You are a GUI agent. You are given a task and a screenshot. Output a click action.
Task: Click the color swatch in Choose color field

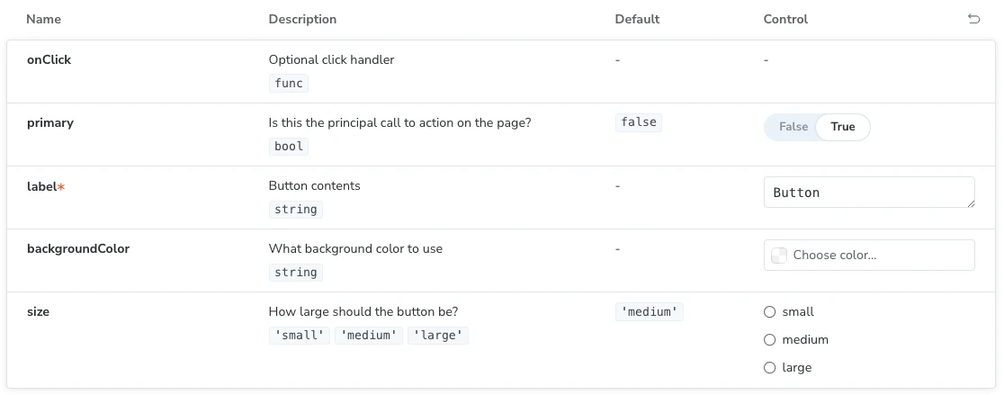(778, 256)
